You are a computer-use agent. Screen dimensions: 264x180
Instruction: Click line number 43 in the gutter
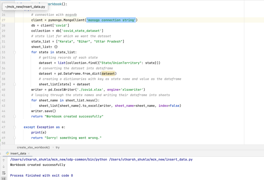tap(3, 106)
